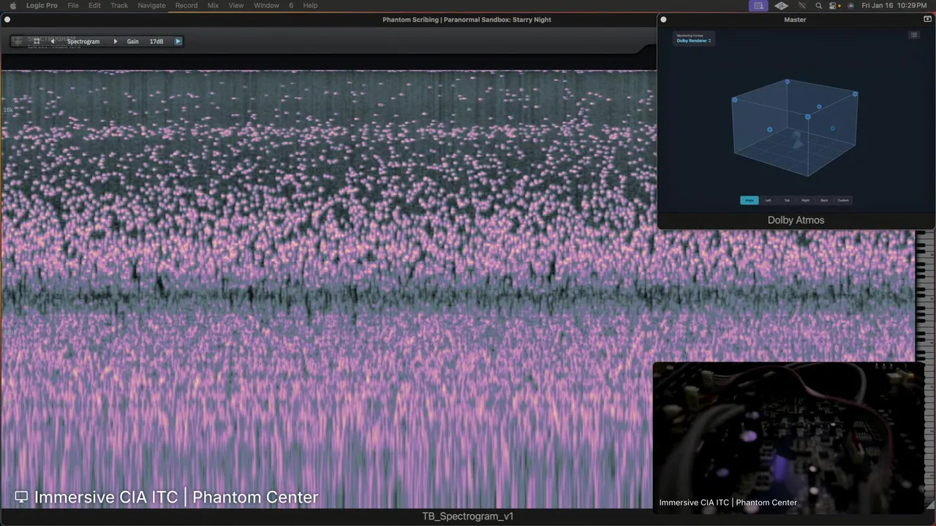Click the Siri icon in the menu bar
The height and width of the screenshot is (526, 936).
[x=850, y=5]
